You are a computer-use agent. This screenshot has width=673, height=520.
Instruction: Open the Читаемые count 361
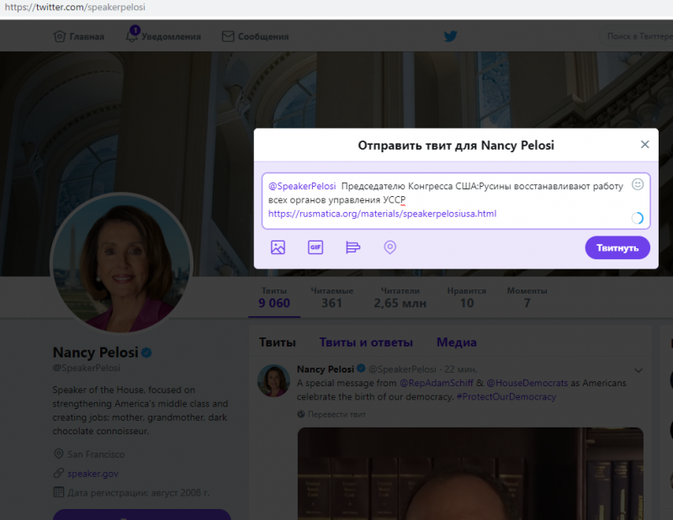[x=331, y=298]
